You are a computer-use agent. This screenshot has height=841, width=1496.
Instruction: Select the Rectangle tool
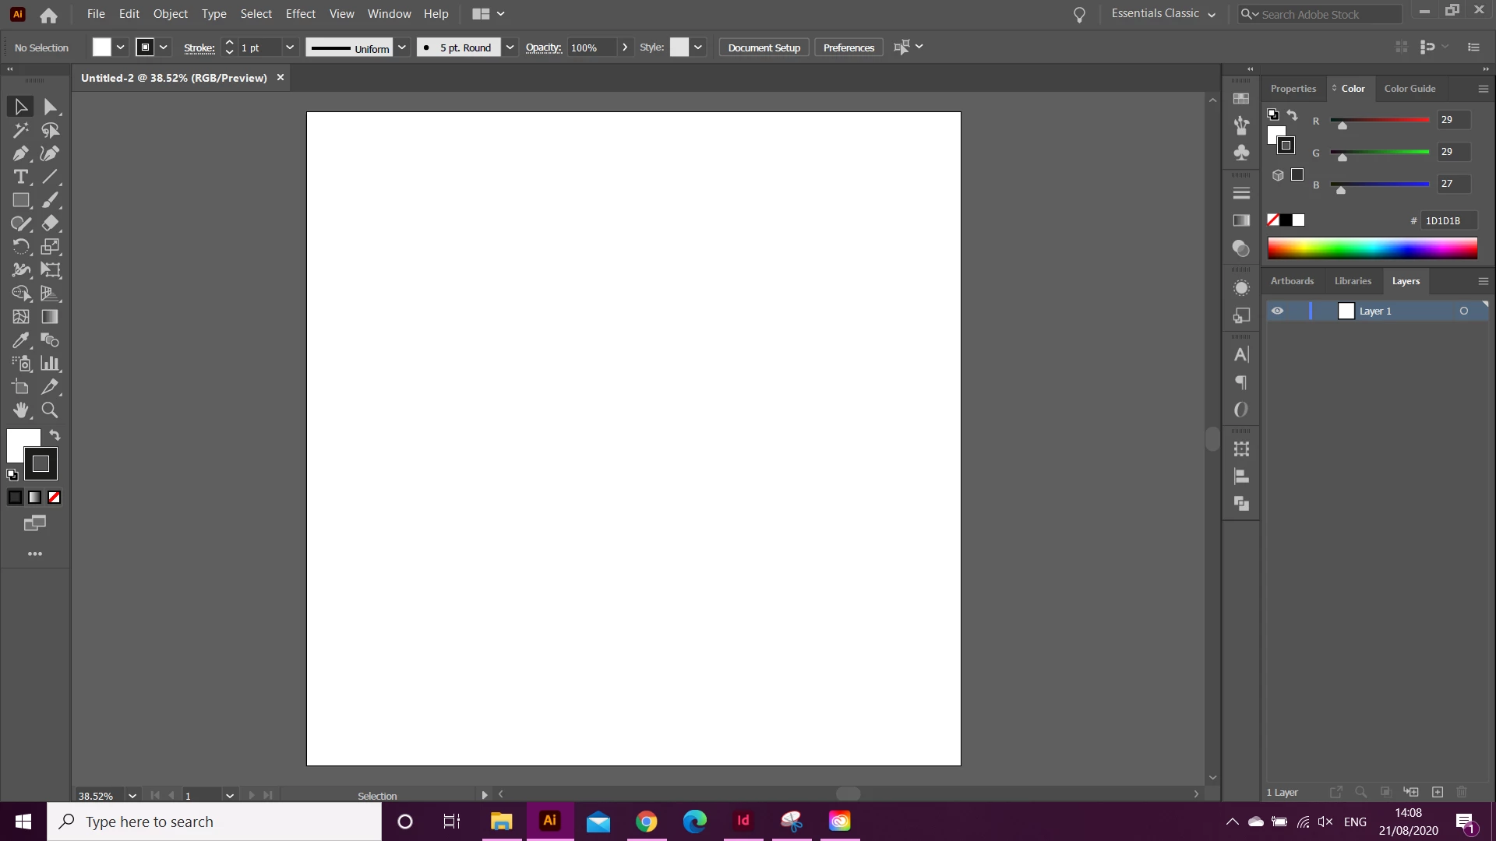20,200
